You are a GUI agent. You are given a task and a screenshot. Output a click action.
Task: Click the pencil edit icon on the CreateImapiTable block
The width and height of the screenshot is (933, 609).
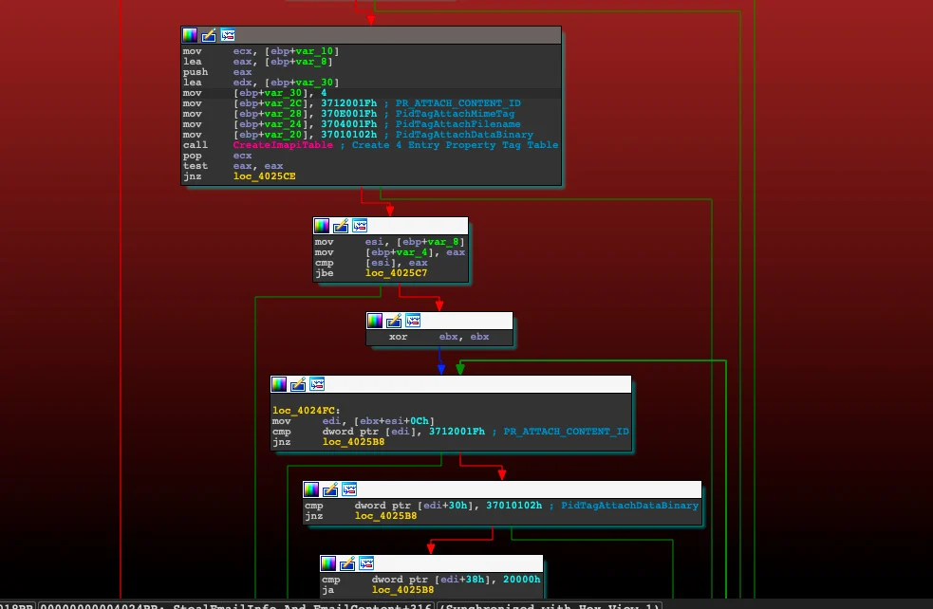pyautogui.click(x=209, y=35)
